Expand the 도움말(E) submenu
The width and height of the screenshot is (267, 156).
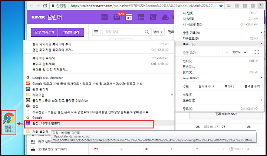pos(219,100)
